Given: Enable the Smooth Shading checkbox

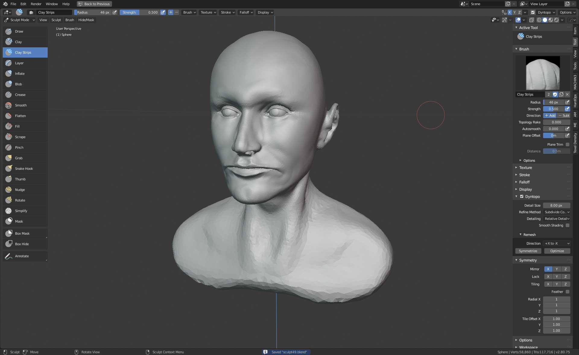Looking at the screenshot, I should coord(568,225).
